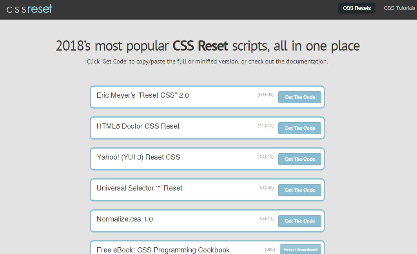Click Free Download for the CSS eBook
The width and height of the screenshot is (417, 254).
tap(301, 249)
